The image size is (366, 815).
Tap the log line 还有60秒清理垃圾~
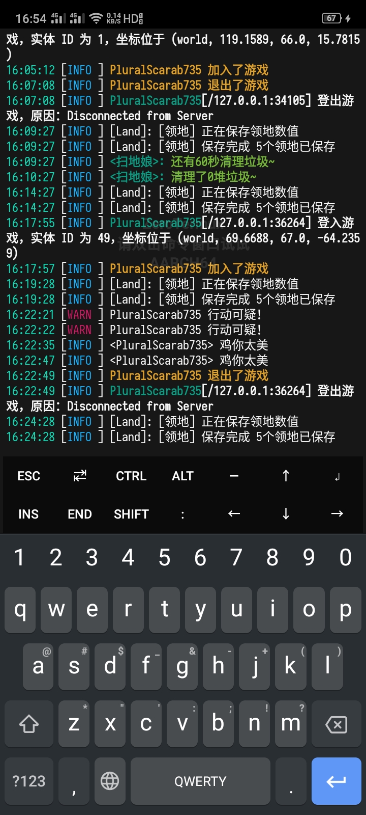(140, 161)
